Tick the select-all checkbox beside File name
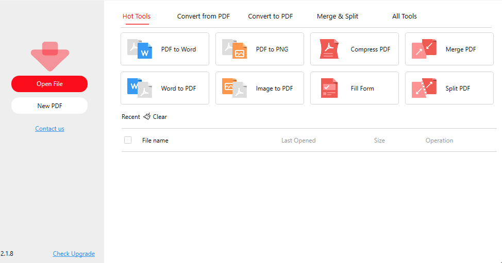Screen dimensions: 502x263 click(128, 140)
